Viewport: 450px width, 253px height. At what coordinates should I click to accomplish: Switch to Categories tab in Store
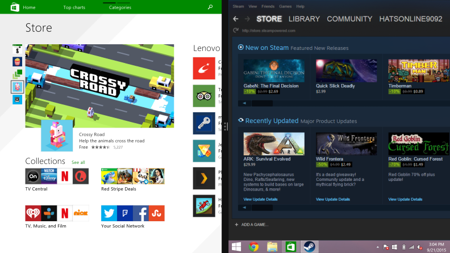click(120, 7)
